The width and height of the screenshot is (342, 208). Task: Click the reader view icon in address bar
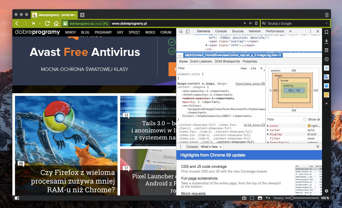point(251,23)
